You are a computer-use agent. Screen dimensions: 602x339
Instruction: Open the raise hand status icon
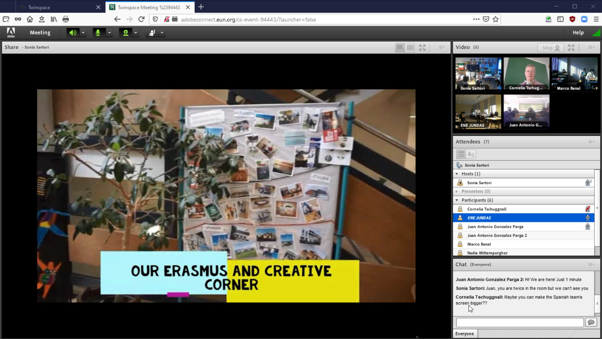tap(152, 33)
